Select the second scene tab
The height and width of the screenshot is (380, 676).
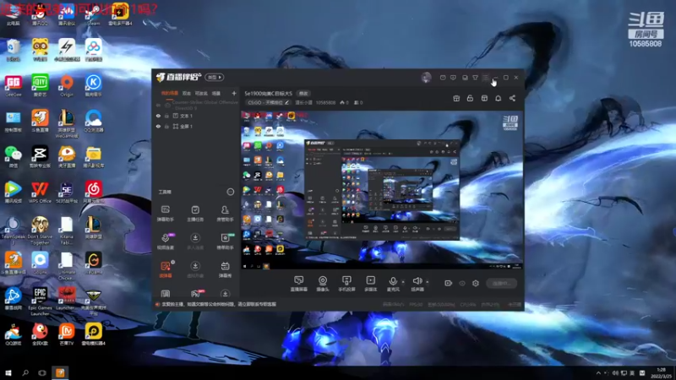point(186,93)
